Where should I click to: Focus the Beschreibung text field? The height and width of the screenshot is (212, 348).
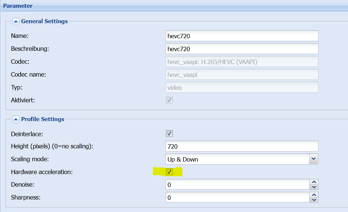click(242, 49)
